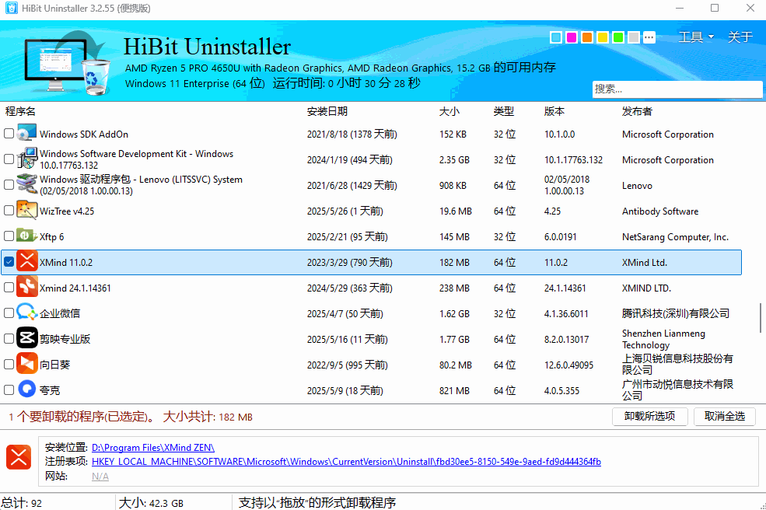Choose the magenta theme color swatch
Viewport: 766px width, 510px height.
[x=572, y=37]
